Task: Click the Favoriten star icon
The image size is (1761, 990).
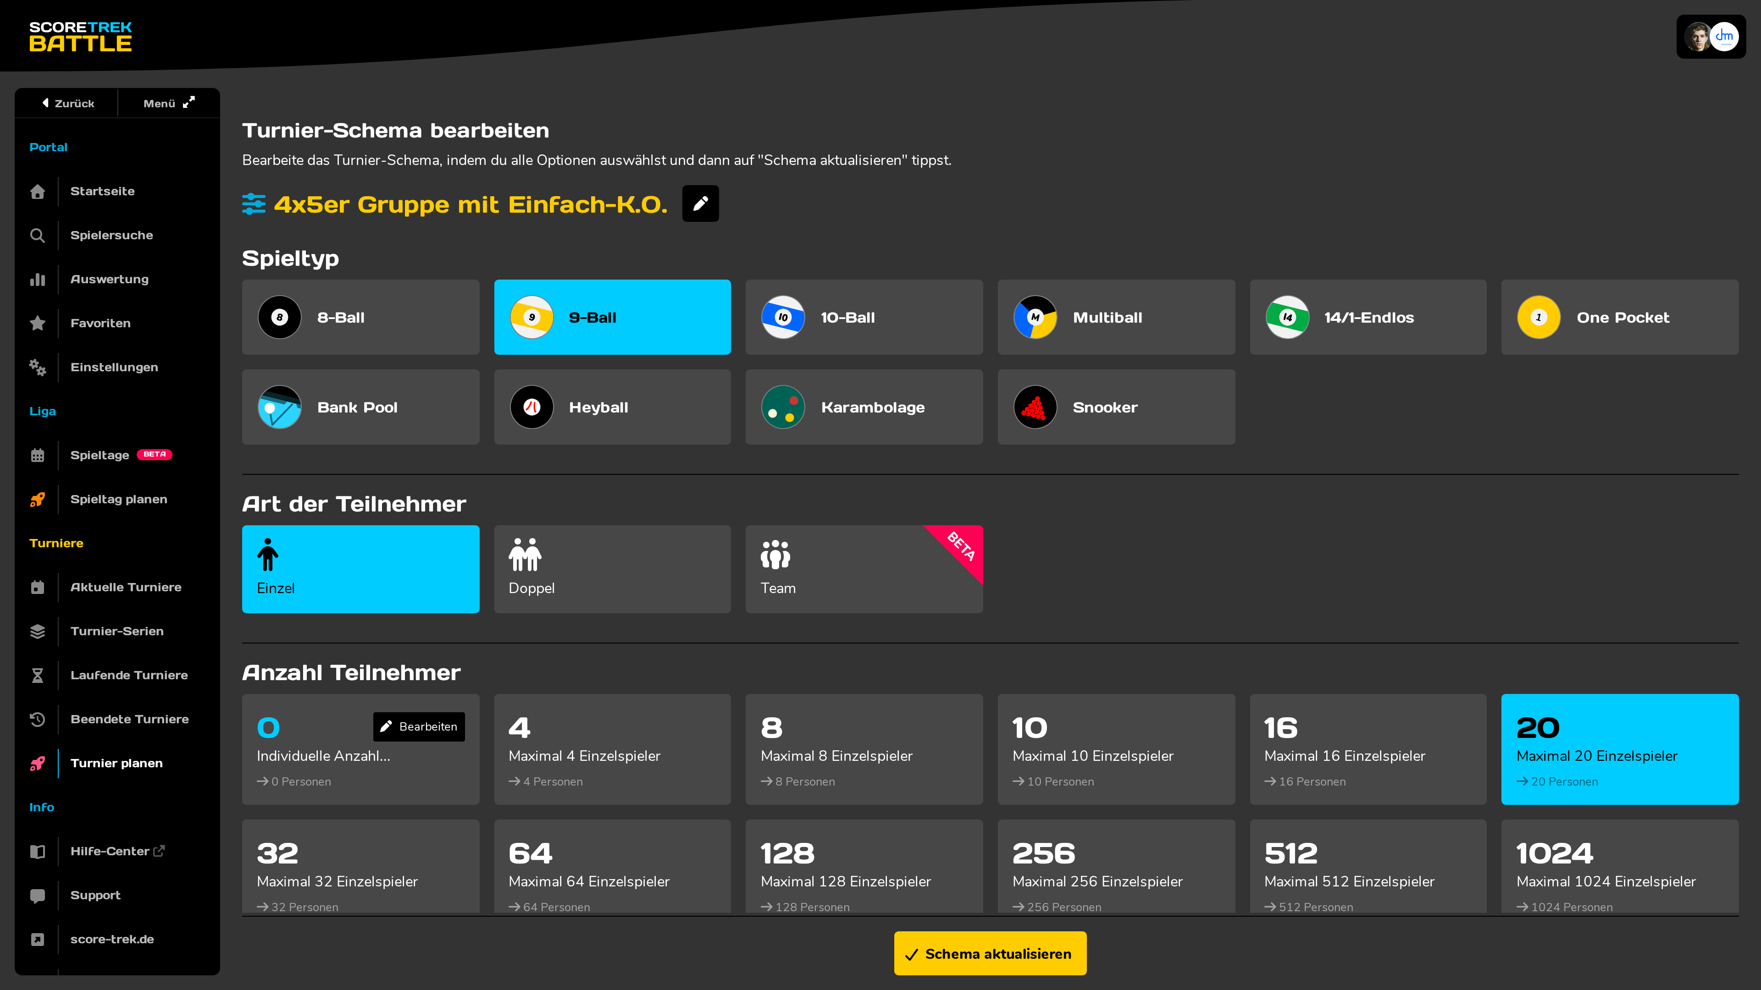Action: pyautogui.click(x=38, y=323)
